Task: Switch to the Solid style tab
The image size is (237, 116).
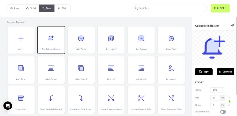Action: [x=31, y=8]
